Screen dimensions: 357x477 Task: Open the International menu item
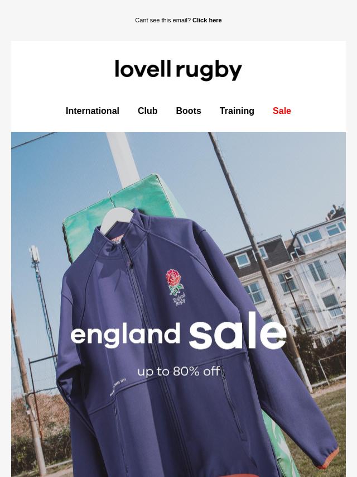point(93,111)
